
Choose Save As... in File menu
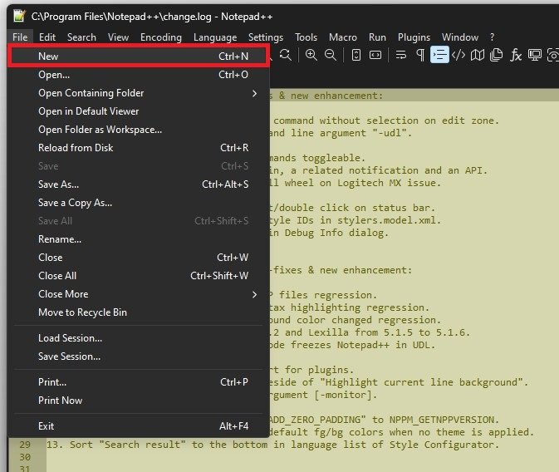pyautogui.click(x=59, y=184)
